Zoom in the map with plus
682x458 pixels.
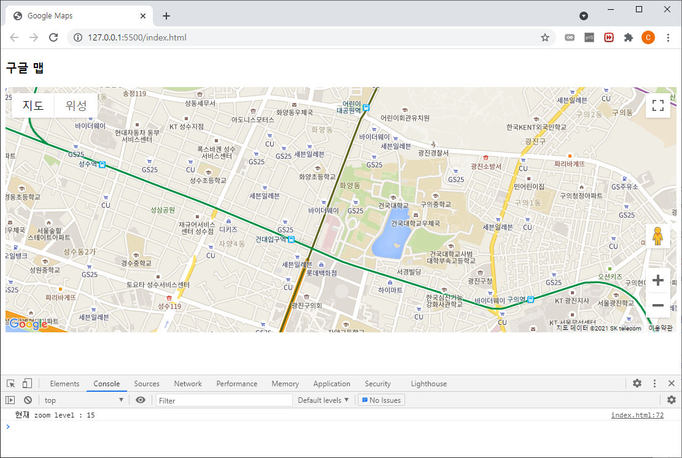point(657,280)
